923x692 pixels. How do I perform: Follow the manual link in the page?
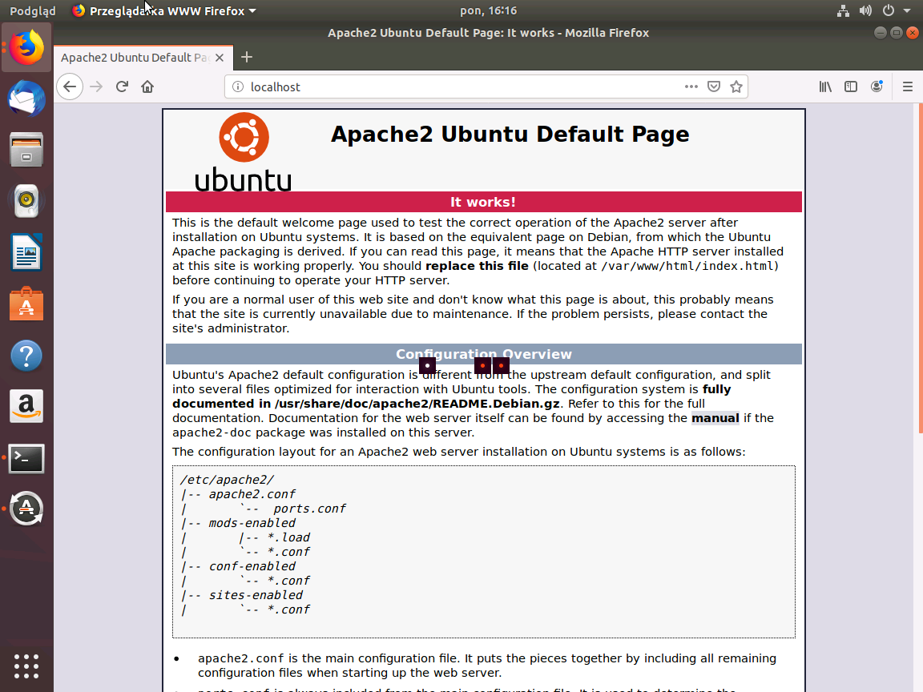[x=715, y=418]
